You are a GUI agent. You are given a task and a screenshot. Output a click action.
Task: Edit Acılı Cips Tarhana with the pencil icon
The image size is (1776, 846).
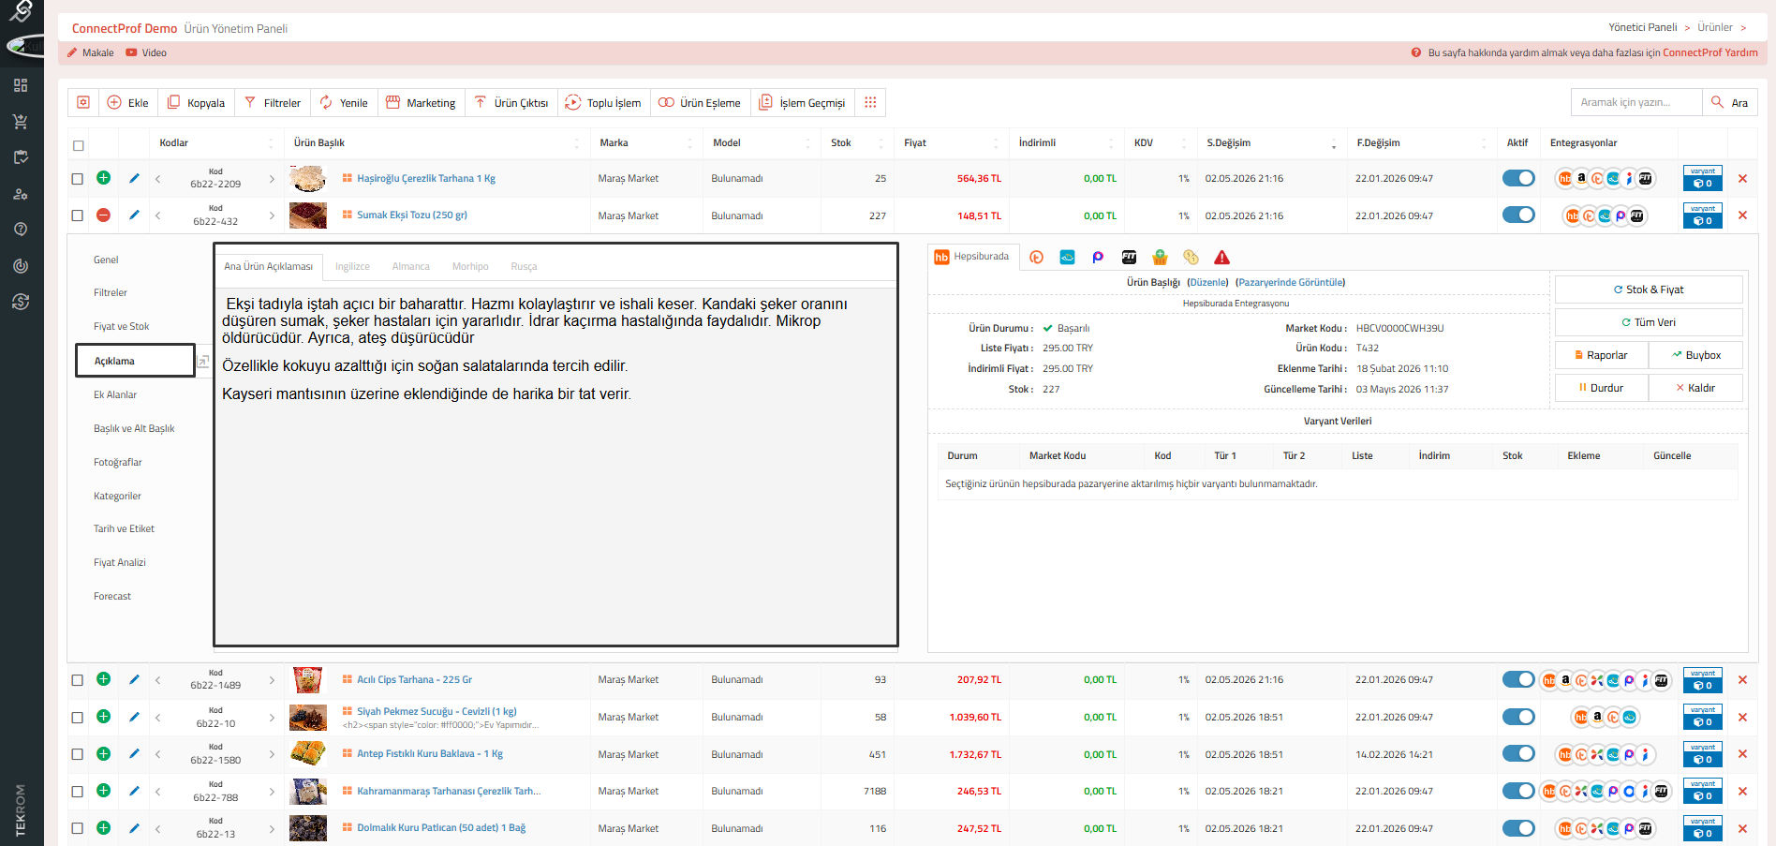point(134,679)
